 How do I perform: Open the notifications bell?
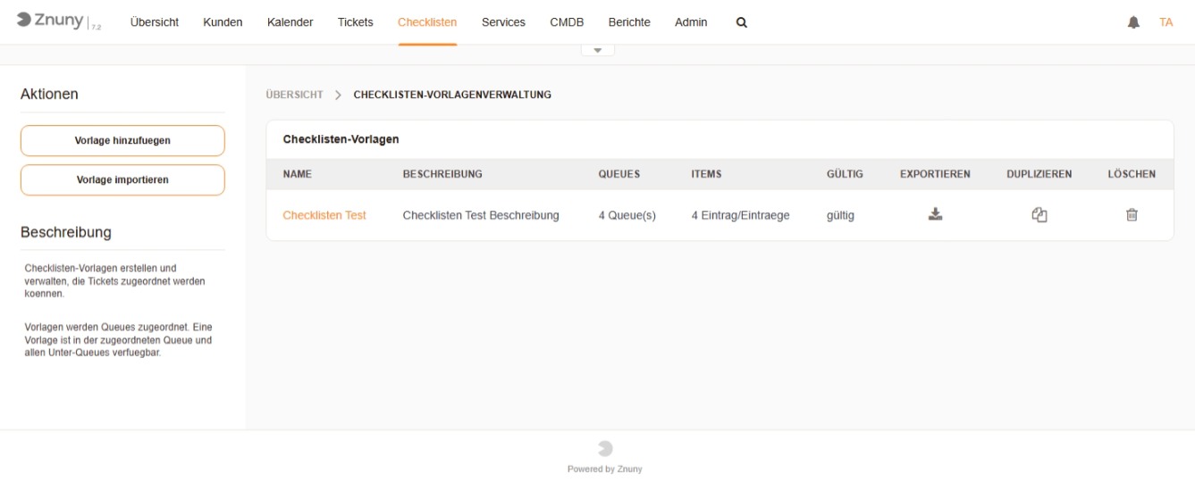coord(1133,23)
